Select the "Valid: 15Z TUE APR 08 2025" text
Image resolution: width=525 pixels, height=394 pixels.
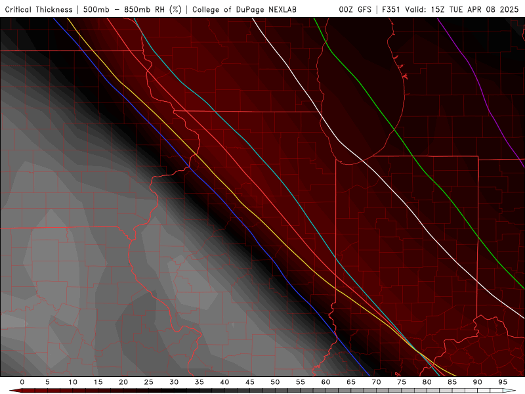[462, 10]
